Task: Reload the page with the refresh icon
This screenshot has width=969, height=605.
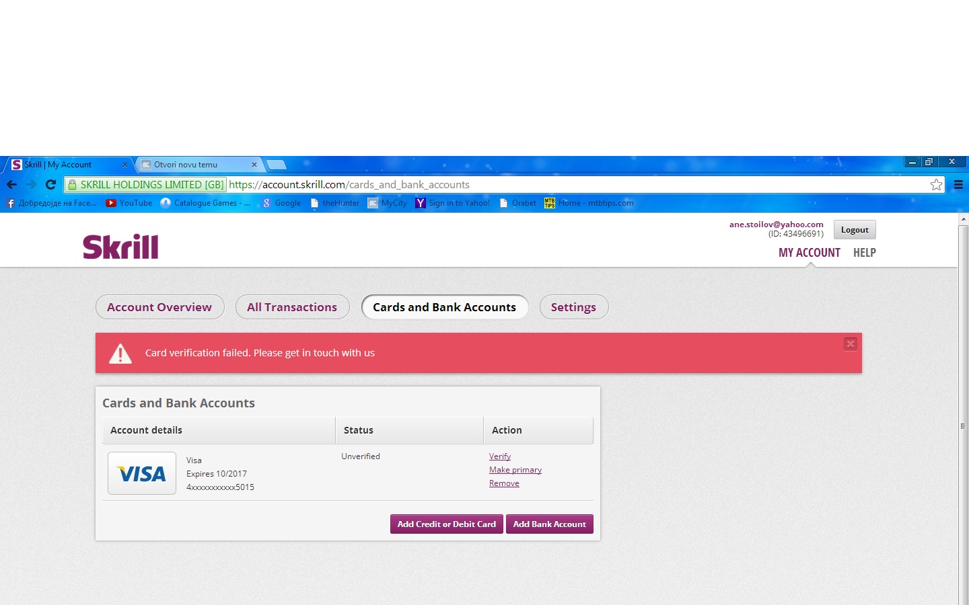Action: point(50,184)
